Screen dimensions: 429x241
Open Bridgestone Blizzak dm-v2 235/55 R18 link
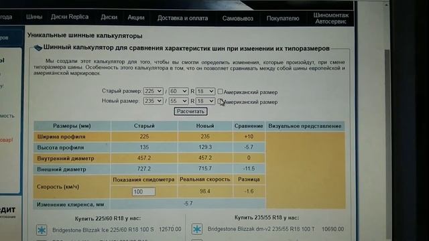[261, 229]
